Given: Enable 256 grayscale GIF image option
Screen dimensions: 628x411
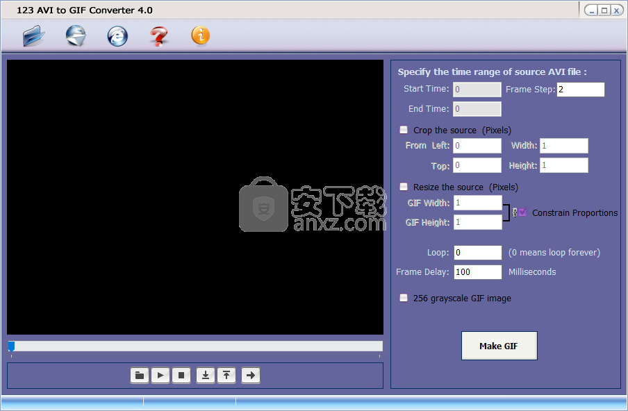Looking at the screenshot, I should (404, 298).
